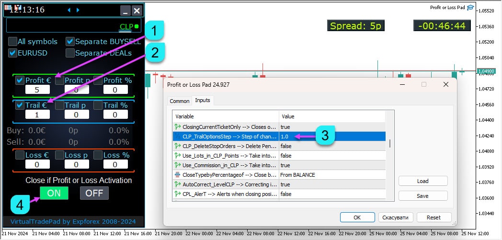Click the Use_Commission_in_CLP variable icon
Image resolution: width=502 pixels, height=240 pixels.
click(x=178, y=165)
